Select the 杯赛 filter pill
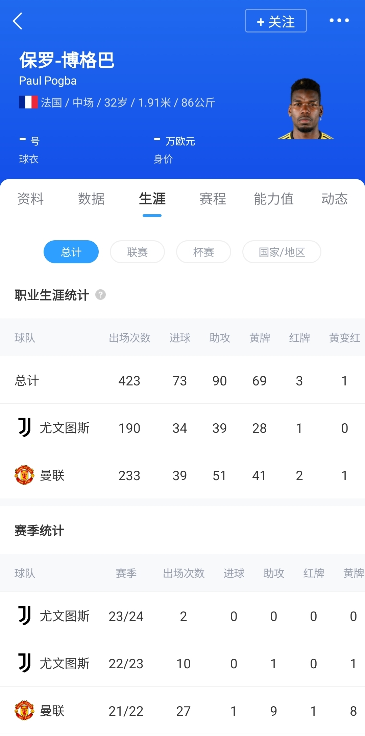This screenshot has width=365, height=736. coord(203,252)
